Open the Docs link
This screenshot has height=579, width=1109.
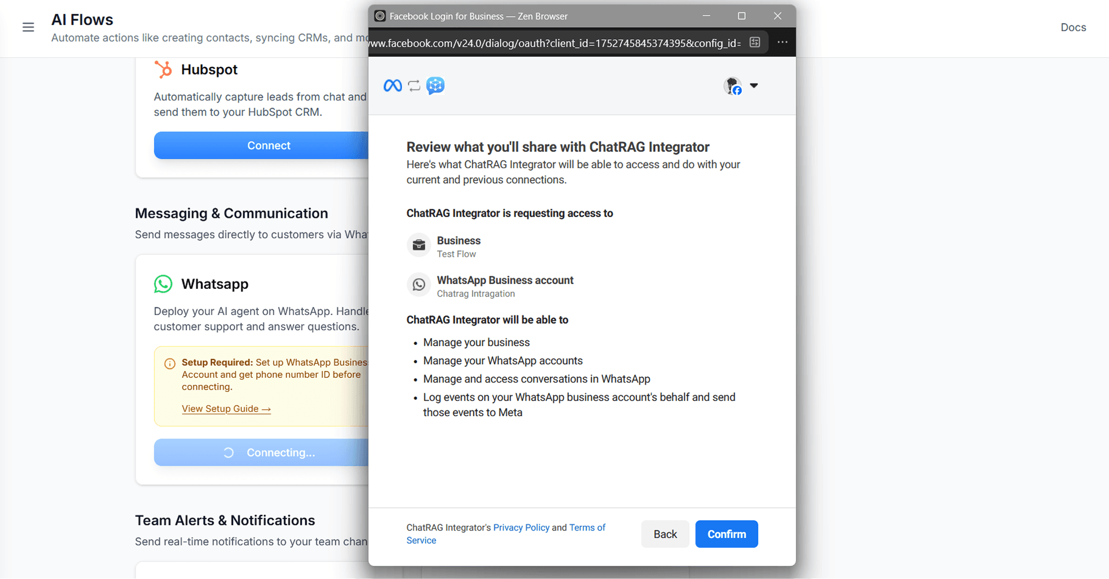[x=1073, y=27]
